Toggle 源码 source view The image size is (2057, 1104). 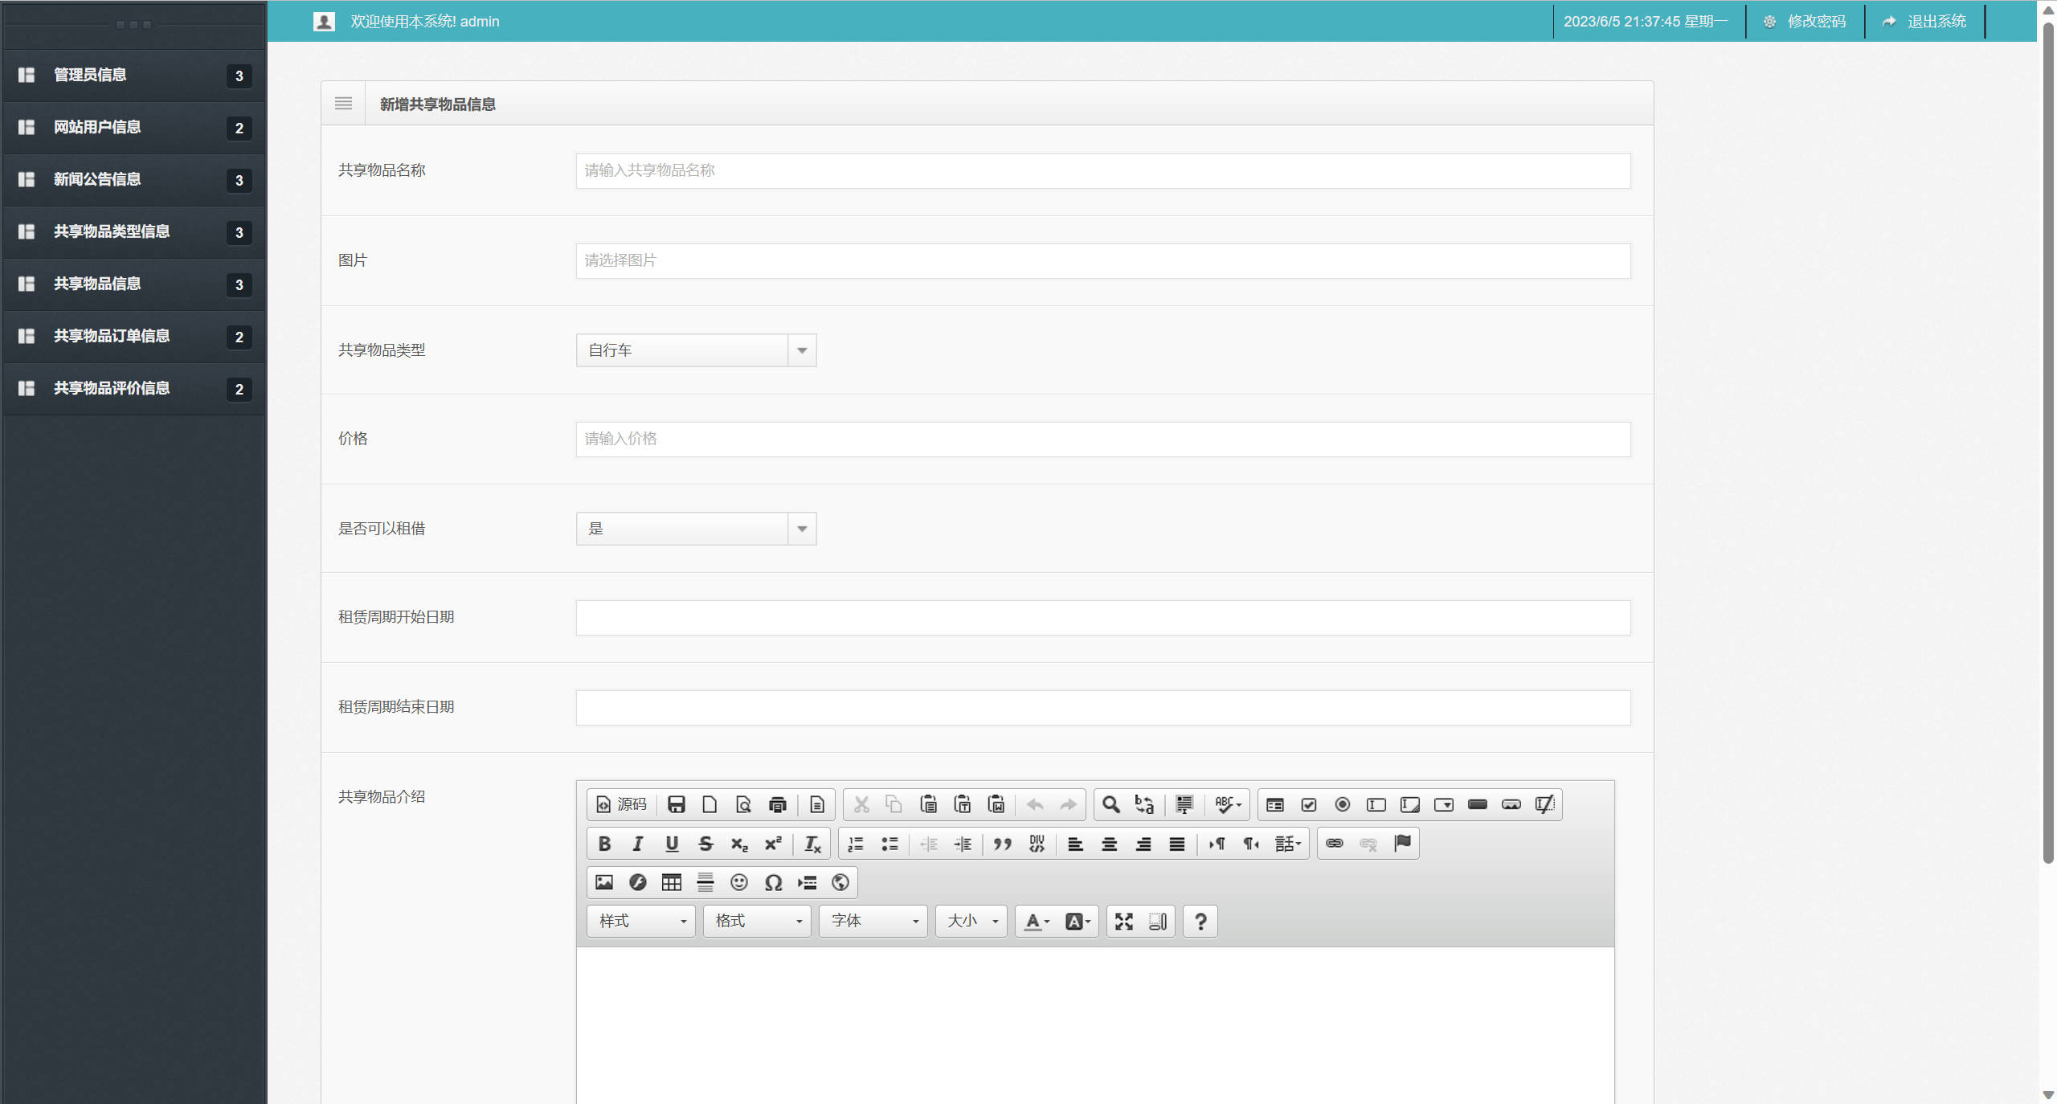coord(621,804)
